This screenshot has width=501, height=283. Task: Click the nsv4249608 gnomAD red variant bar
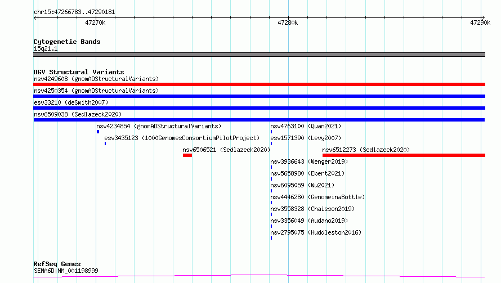coord(259,84)
